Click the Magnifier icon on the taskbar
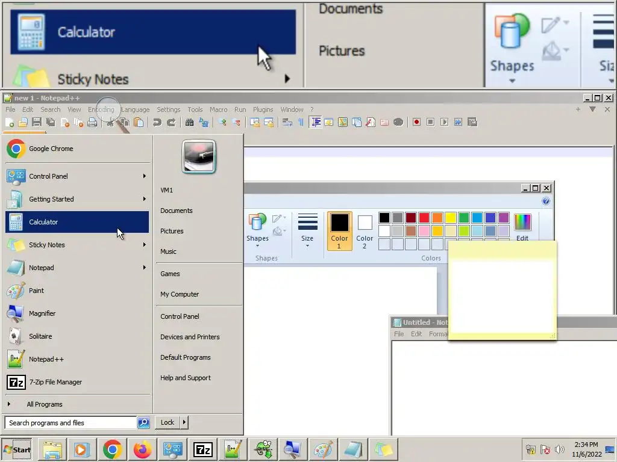Screen dimensions: 617x462 click(292, 449)
